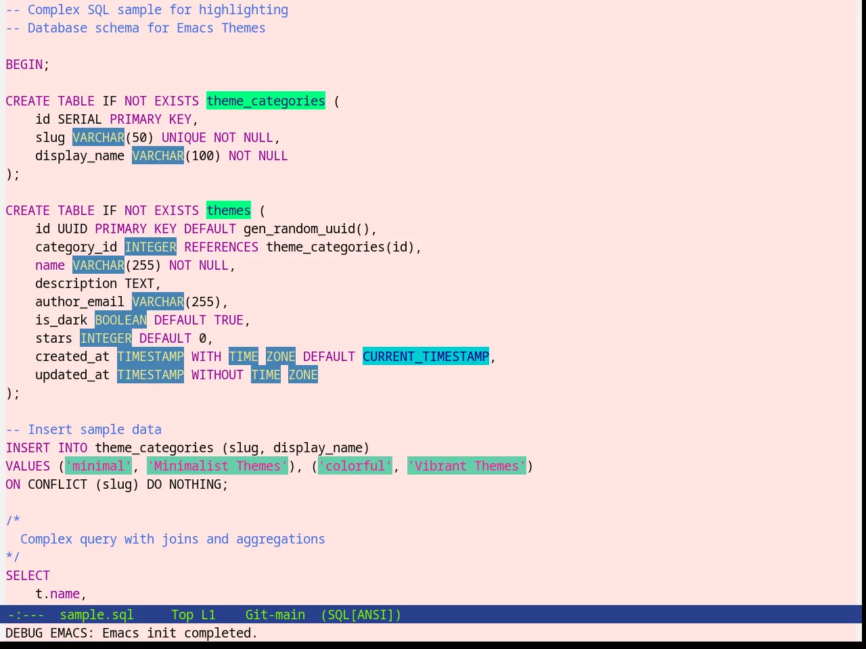Click CONFLICT in the ON CONFLICT line

click(x=58, y=484)
